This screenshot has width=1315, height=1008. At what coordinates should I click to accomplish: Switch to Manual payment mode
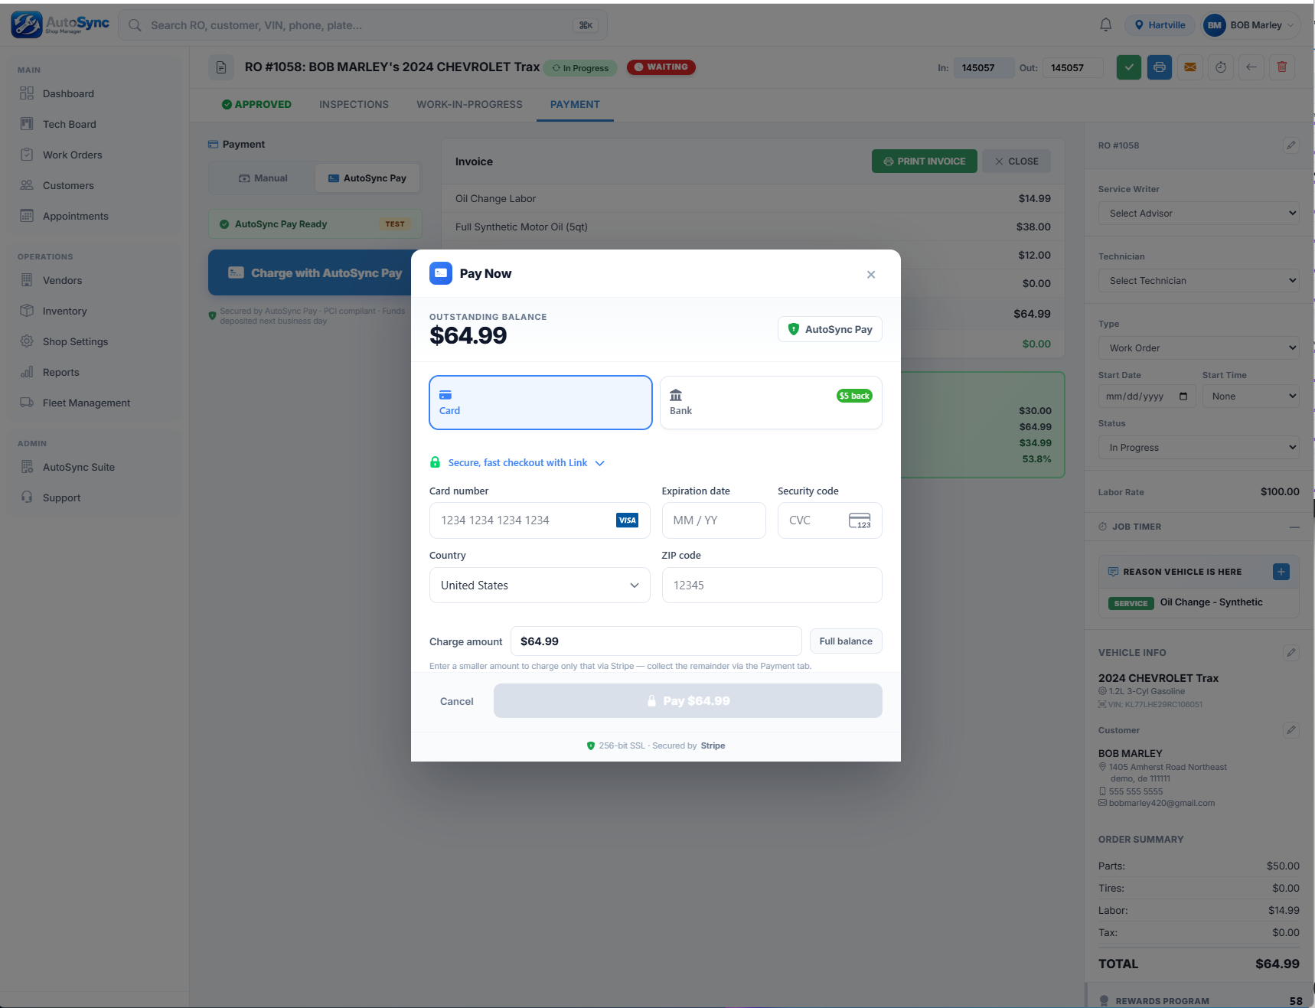(263, 178)
